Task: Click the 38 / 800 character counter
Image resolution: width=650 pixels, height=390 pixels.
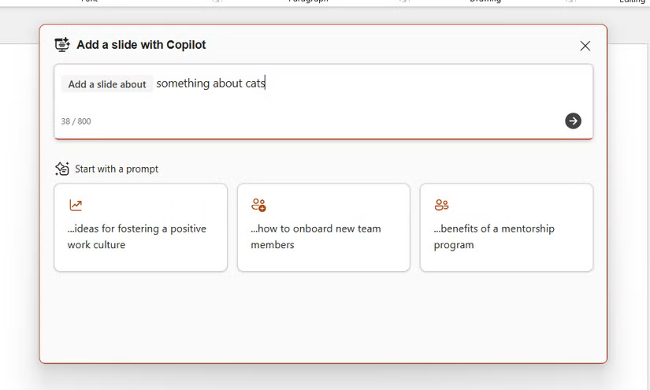Action: click(x=76, y=121)
